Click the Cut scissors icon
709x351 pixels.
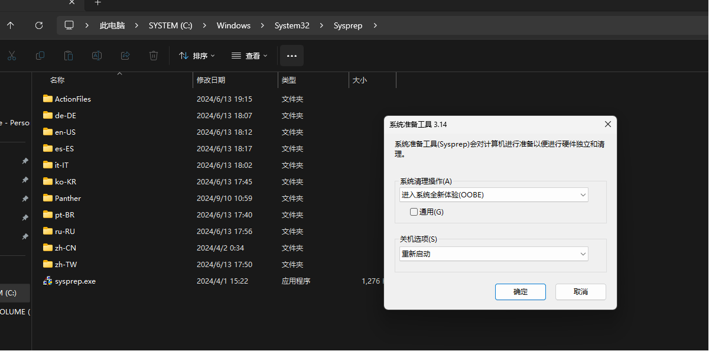[x=12, y=56]
